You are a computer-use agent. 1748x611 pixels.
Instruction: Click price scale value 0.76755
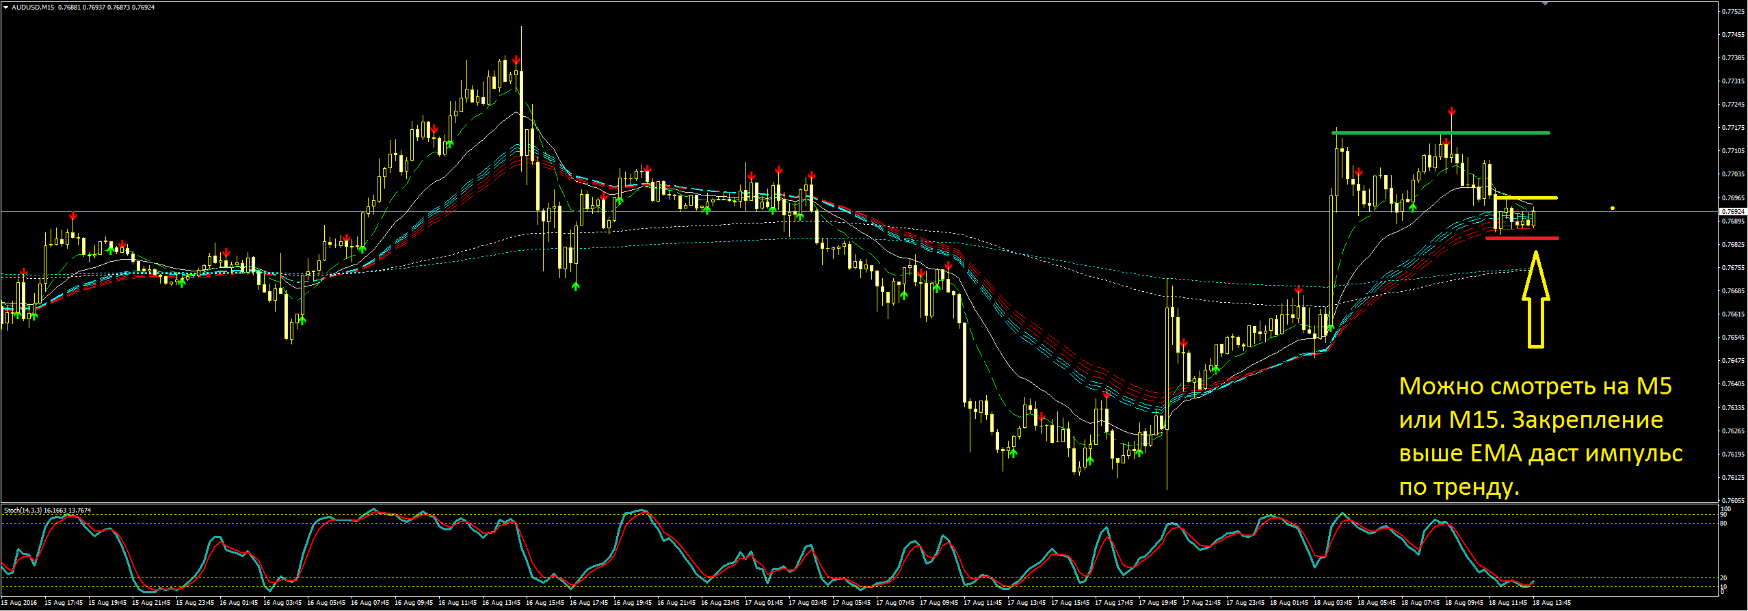coord(1733,267)
